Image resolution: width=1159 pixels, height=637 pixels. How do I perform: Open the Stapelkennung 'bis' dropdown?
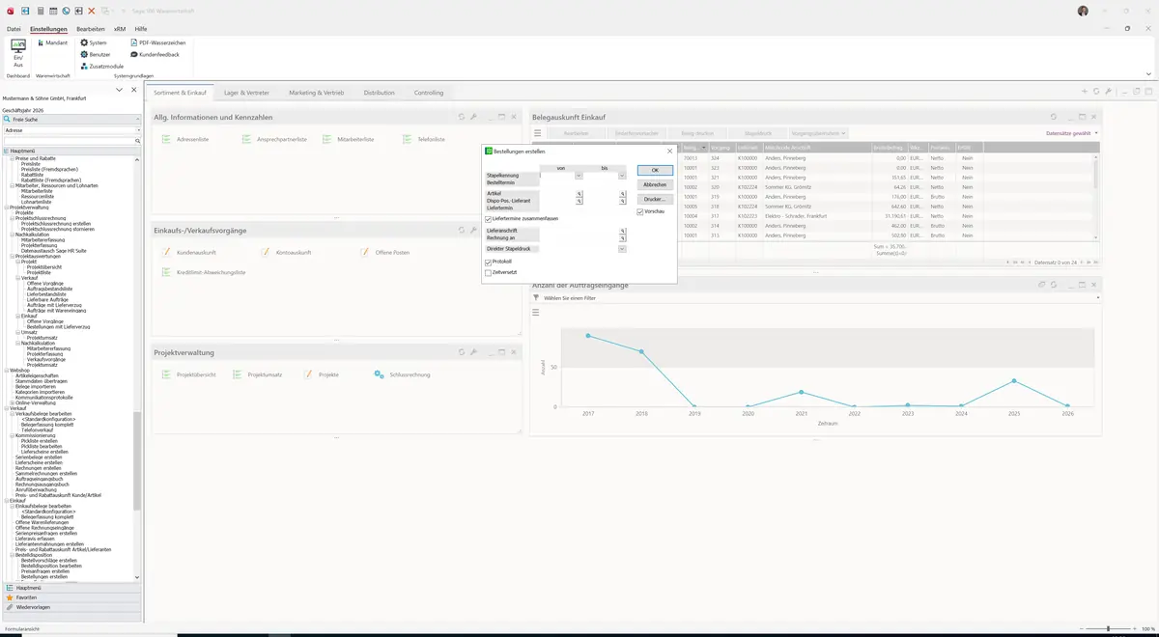point(622,176)
